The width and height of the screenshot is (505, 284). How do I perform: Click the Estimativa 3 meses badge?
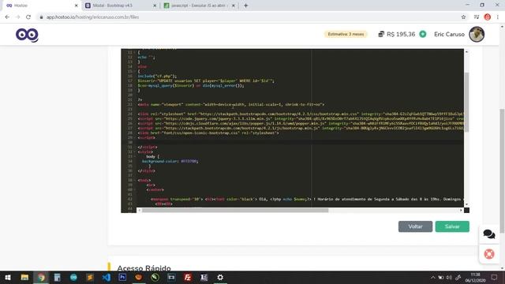pyautogui.click(x=346, y=34)
